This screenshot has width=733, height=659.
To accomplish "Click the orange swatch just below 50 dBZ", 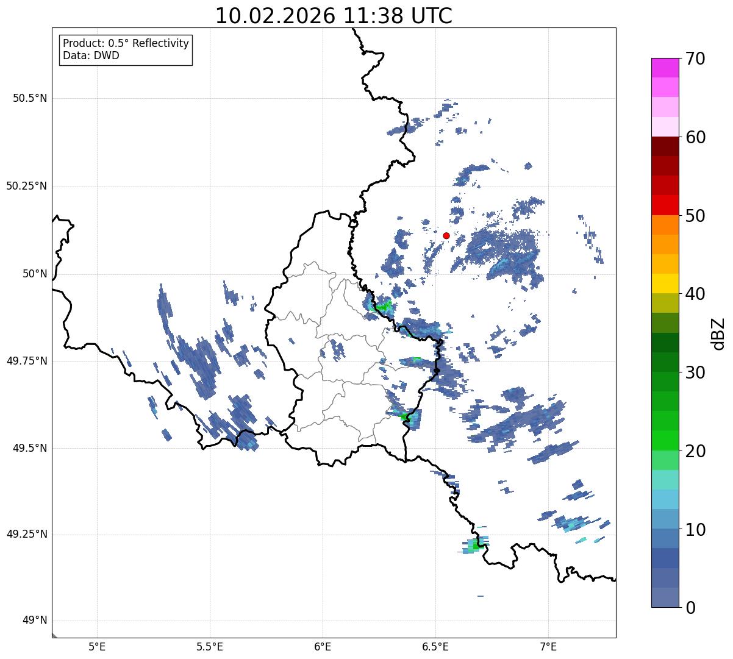I will (x=665, y=225).
